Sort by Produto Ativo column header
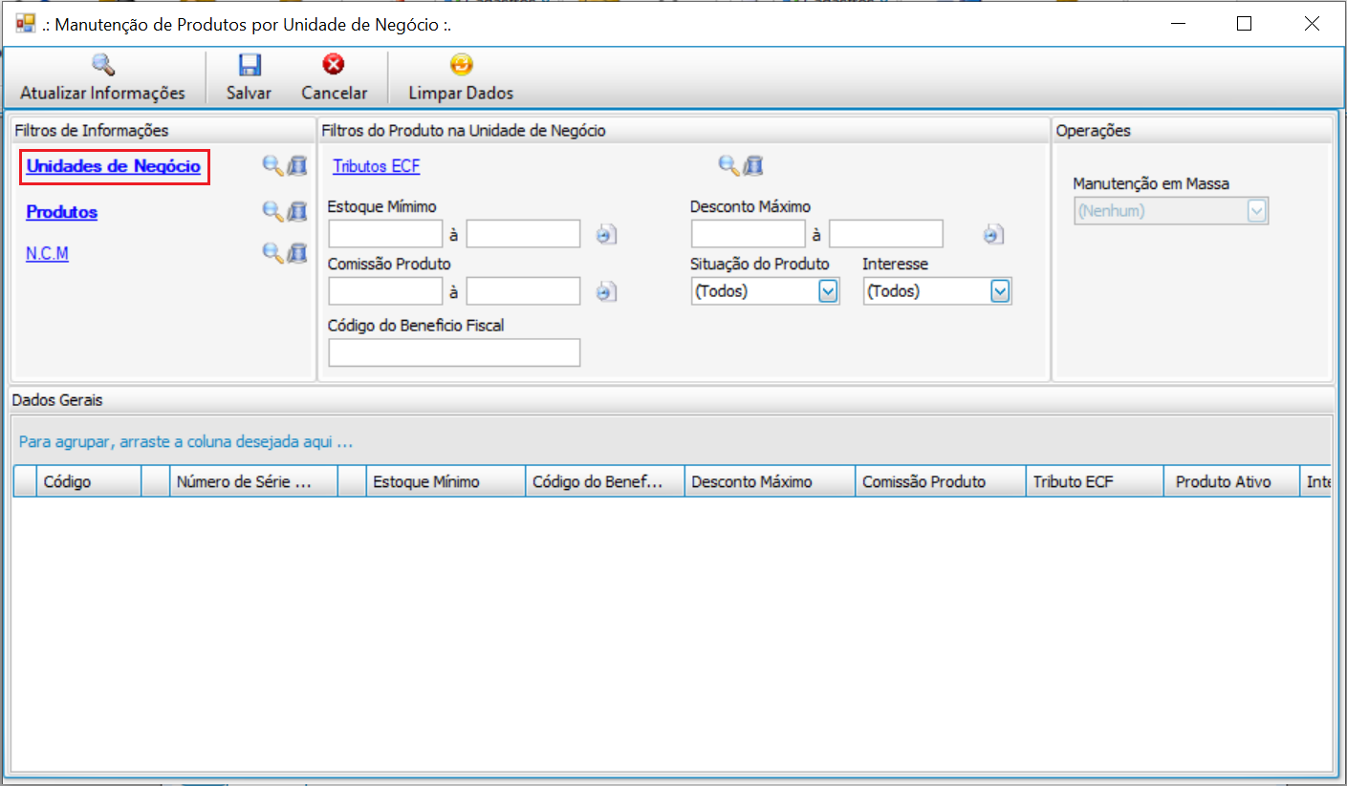 (x=1231, y=481)
